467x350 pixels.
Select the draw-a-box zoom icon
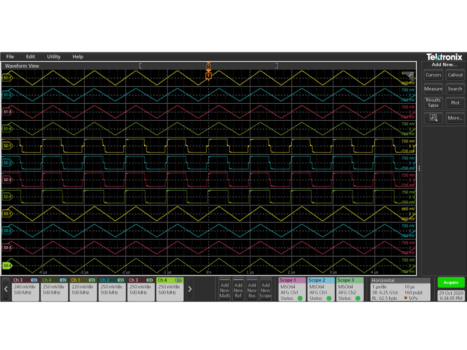coord(433,117)
